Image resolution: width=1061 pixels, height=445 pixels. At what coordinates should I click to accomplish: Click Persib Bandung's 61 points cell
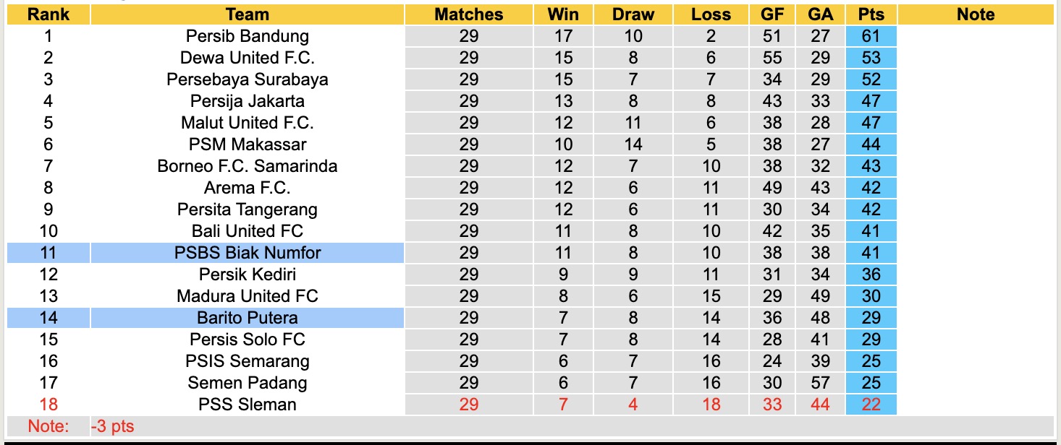(x=871, y=36)
